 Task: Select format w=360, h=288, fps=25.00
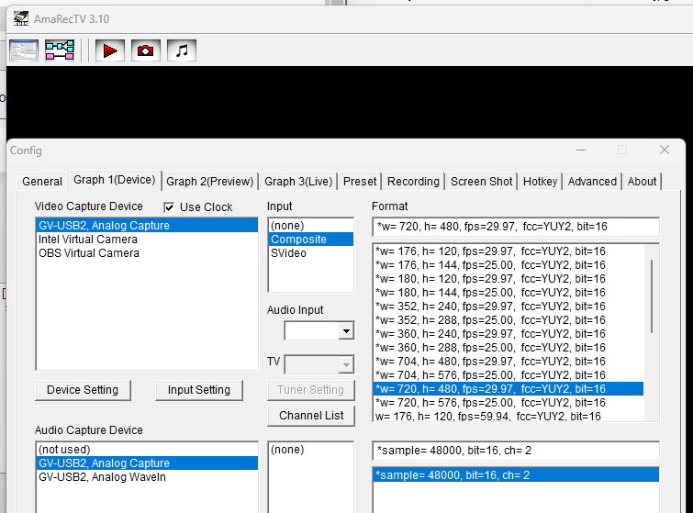click(x=509, y=347)
